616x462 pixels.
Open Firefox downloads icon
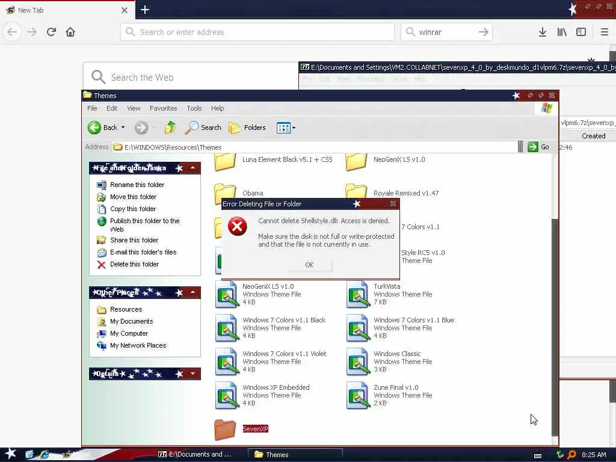coord(543,32)
